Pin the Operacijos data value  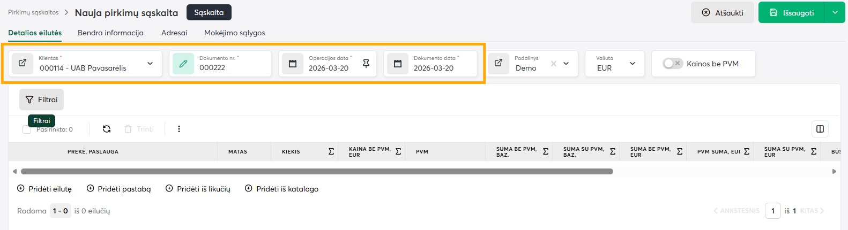[366, 64]
